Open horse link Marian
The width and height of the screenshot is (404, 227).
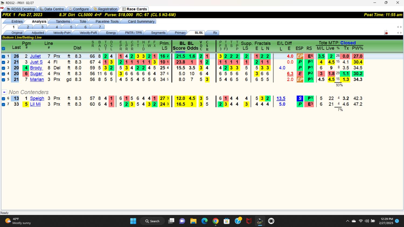coord(37,80)
